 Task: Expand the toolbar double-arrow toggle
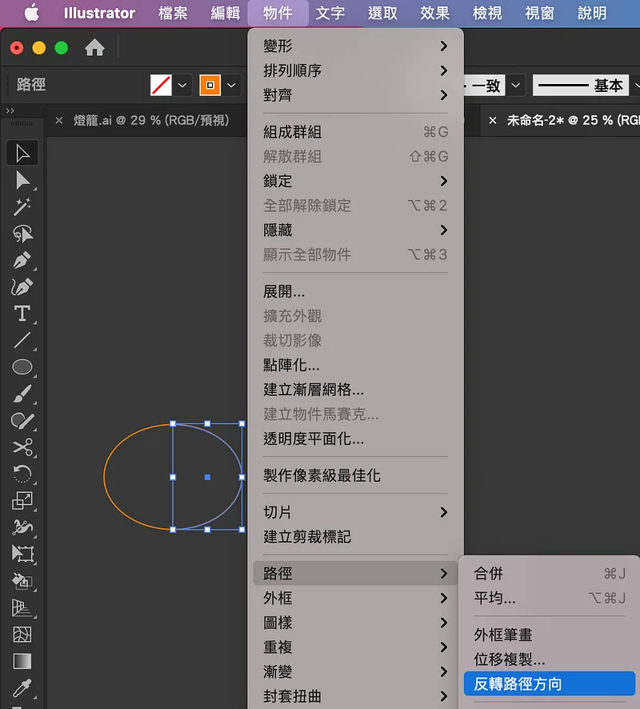10,110
